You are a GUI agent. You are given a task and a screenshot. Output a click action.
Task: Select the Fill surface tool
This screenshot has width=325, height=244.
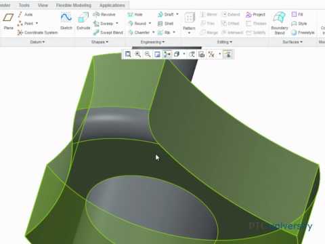(x=297, y=14)
